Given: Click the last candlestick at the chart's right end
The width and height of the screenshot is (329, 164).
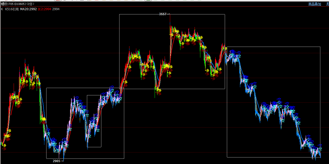Looking at the screenshot, I should (320, 155).
